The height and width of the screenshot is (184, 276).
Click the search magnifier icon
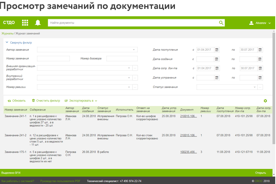pyautogui.click(x=221, y=22)
